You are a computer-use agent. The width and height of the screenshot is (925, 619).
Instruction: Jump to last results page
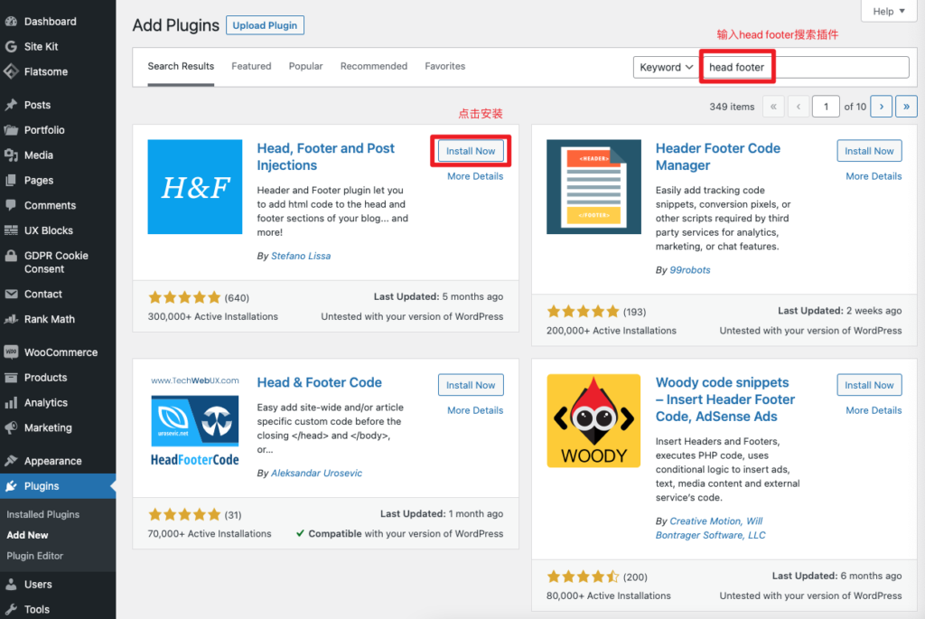[x=906, y=107]
